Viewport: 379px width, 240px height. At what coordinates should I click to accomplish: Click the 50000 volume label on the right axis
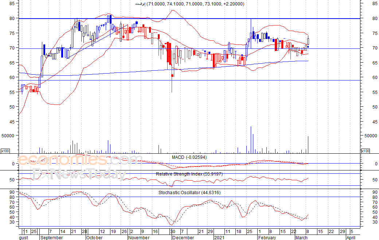371,136
